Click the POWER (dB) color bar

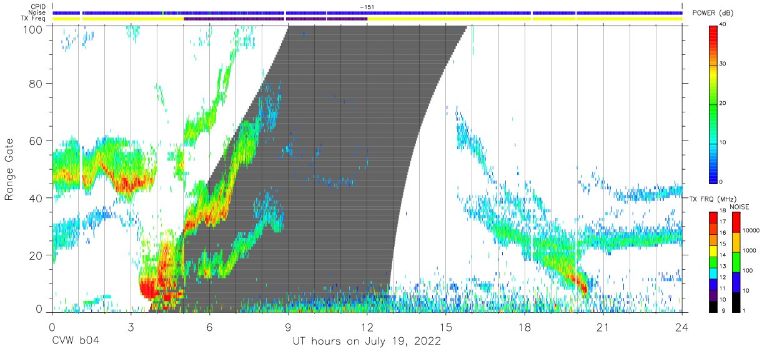coord(714,104)
